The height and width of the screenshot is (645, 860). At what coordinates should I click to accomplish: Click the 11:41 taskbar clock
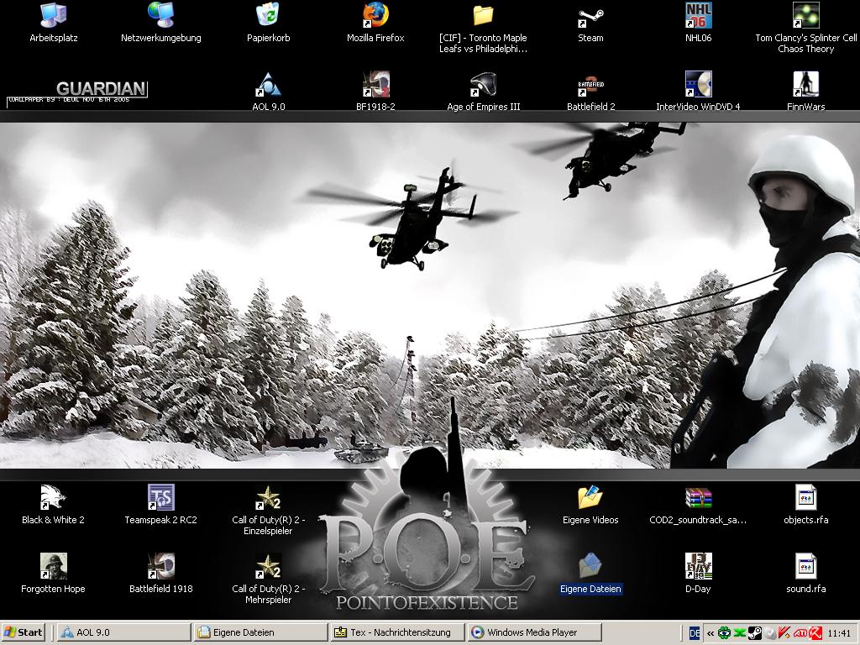click(839, 633)
